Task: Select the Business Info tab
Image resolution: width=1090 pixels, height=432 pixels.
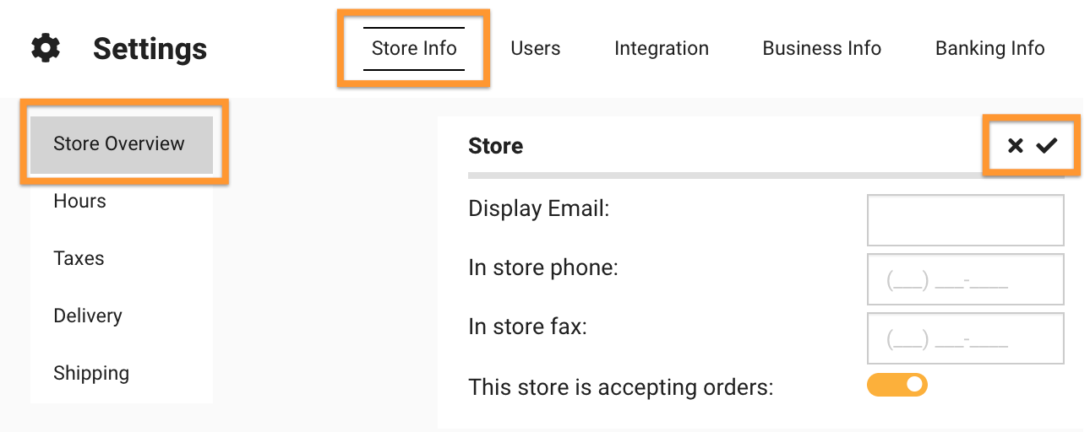Action: pyautogui.click(x=822, y=48)
